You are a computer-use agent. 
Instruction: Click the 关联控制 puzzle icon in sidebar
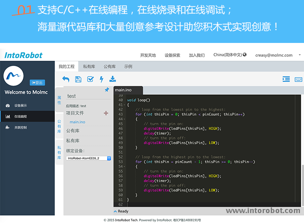[x=7, y=127]
